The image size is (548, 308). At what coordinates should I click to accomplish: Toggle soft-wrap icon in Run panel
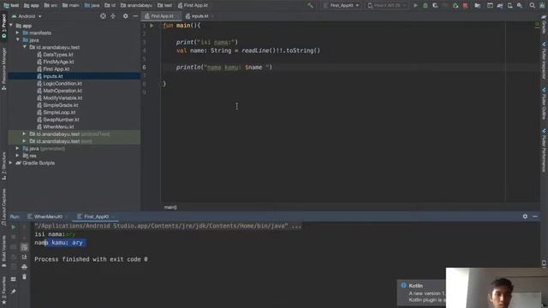click(x=24, y=247)
